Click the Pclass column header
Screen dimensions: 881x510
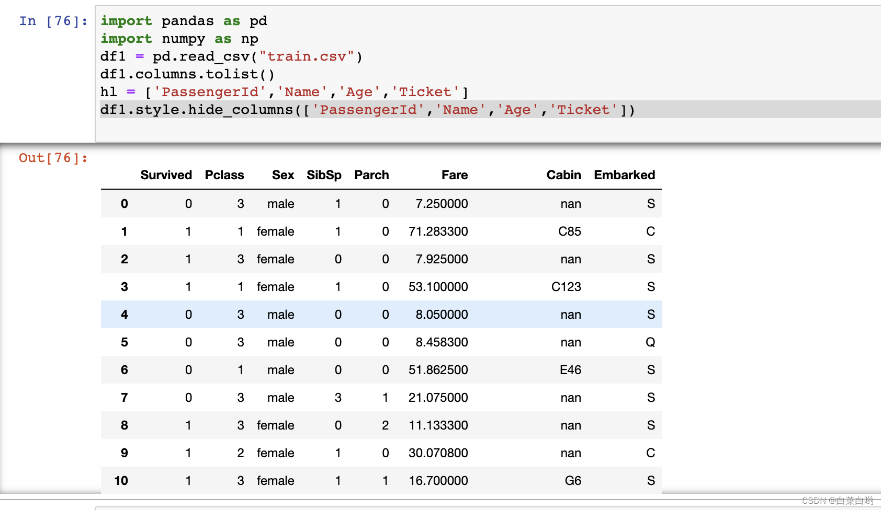224,175
